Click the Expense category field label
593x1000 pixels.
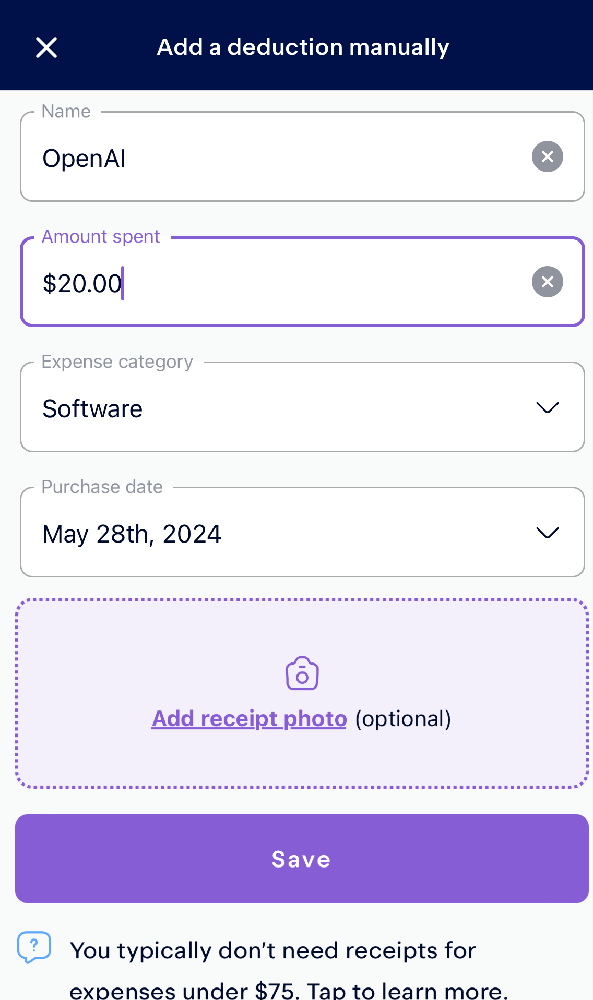point(117,362)
